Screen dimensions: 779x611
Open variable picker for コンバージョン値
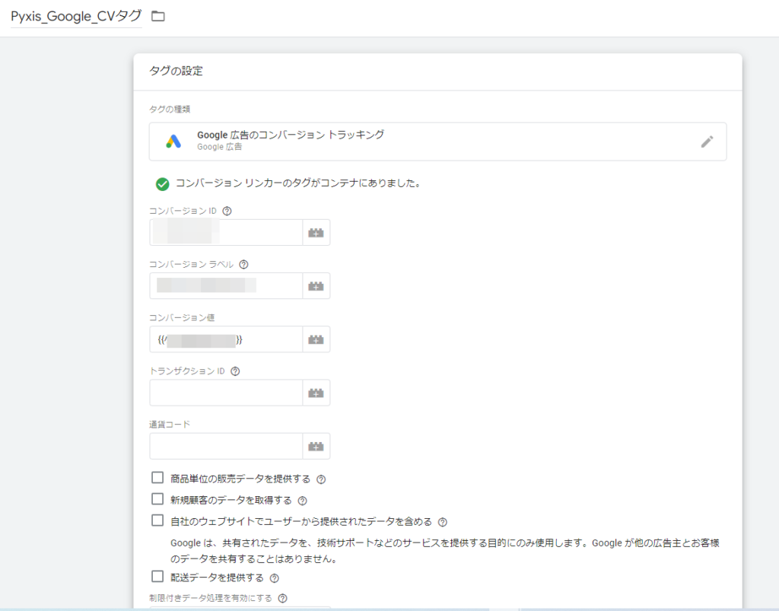[316, 339]
